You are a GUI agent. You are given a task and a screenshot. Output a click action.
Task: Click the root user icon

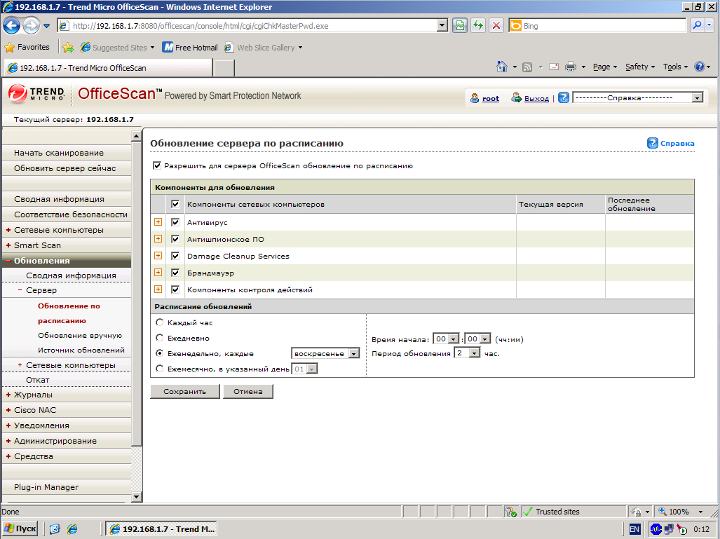coord(475,98)
